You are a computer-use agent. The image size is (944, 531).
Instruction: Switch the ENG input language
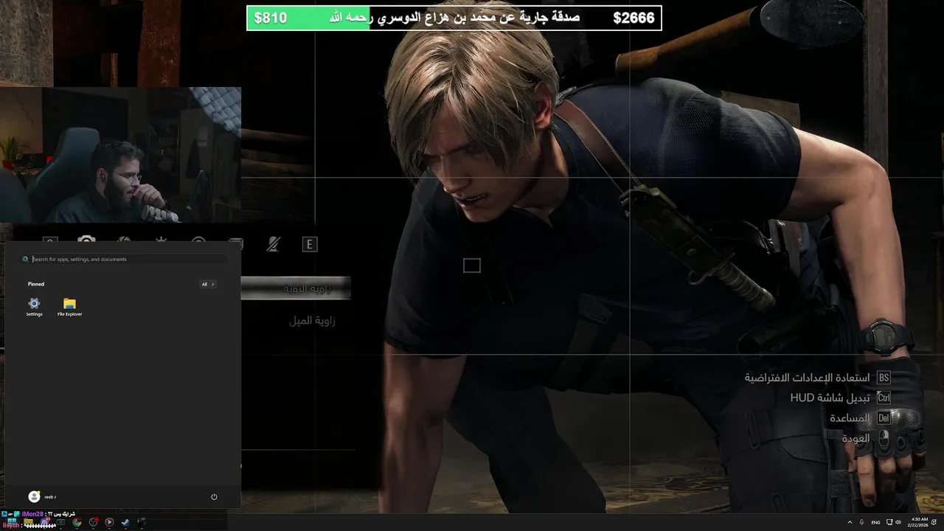(875, 522)
